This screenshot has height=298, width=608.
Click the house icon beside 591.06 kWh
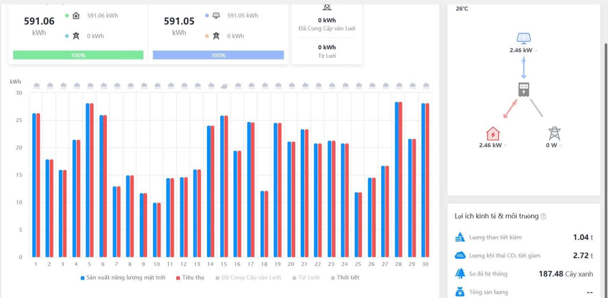[x=76, y=16]
